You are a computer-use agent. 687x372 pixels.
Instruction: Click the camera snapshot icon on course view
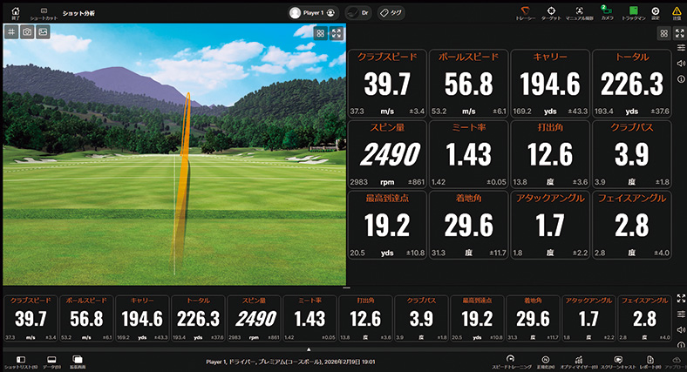click(27, 31)
